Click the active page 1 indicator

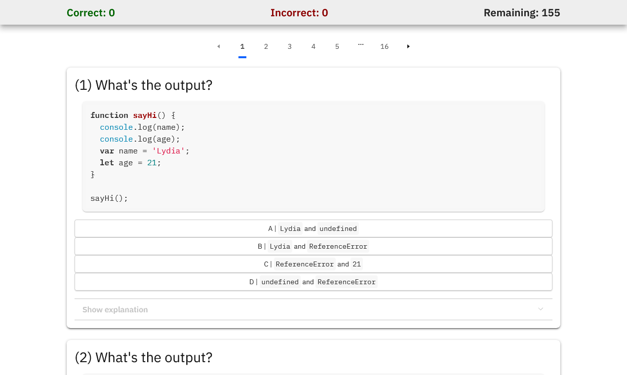point(242,46)
